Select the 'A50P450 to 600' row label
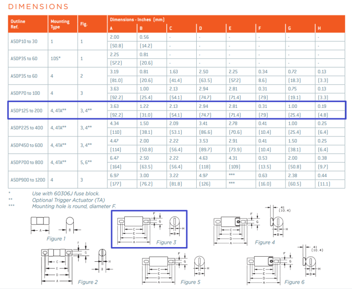 coord(26,145)
